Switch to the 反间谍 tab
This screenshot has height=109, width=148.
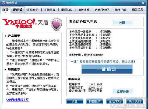click(18, 10)
